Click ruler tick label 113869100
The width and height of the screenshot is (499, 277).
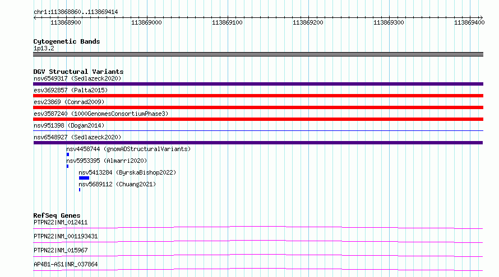point(227,22)
